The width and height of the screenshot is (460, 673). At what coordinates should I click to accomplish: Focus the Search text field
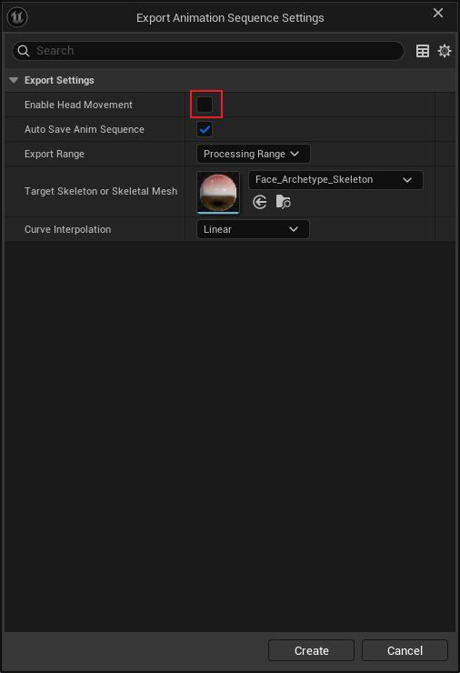208,51
